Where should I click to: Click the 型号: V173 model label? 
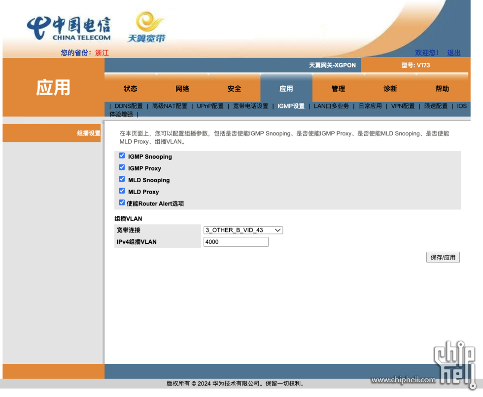tap(415, 65)
